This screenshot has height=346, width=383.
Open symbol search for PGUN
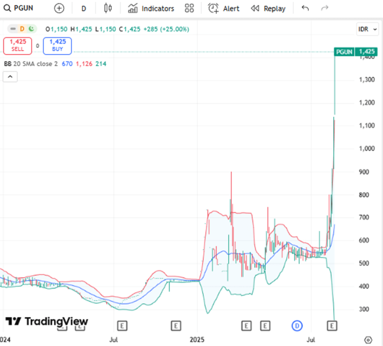[x=19, y=8]
